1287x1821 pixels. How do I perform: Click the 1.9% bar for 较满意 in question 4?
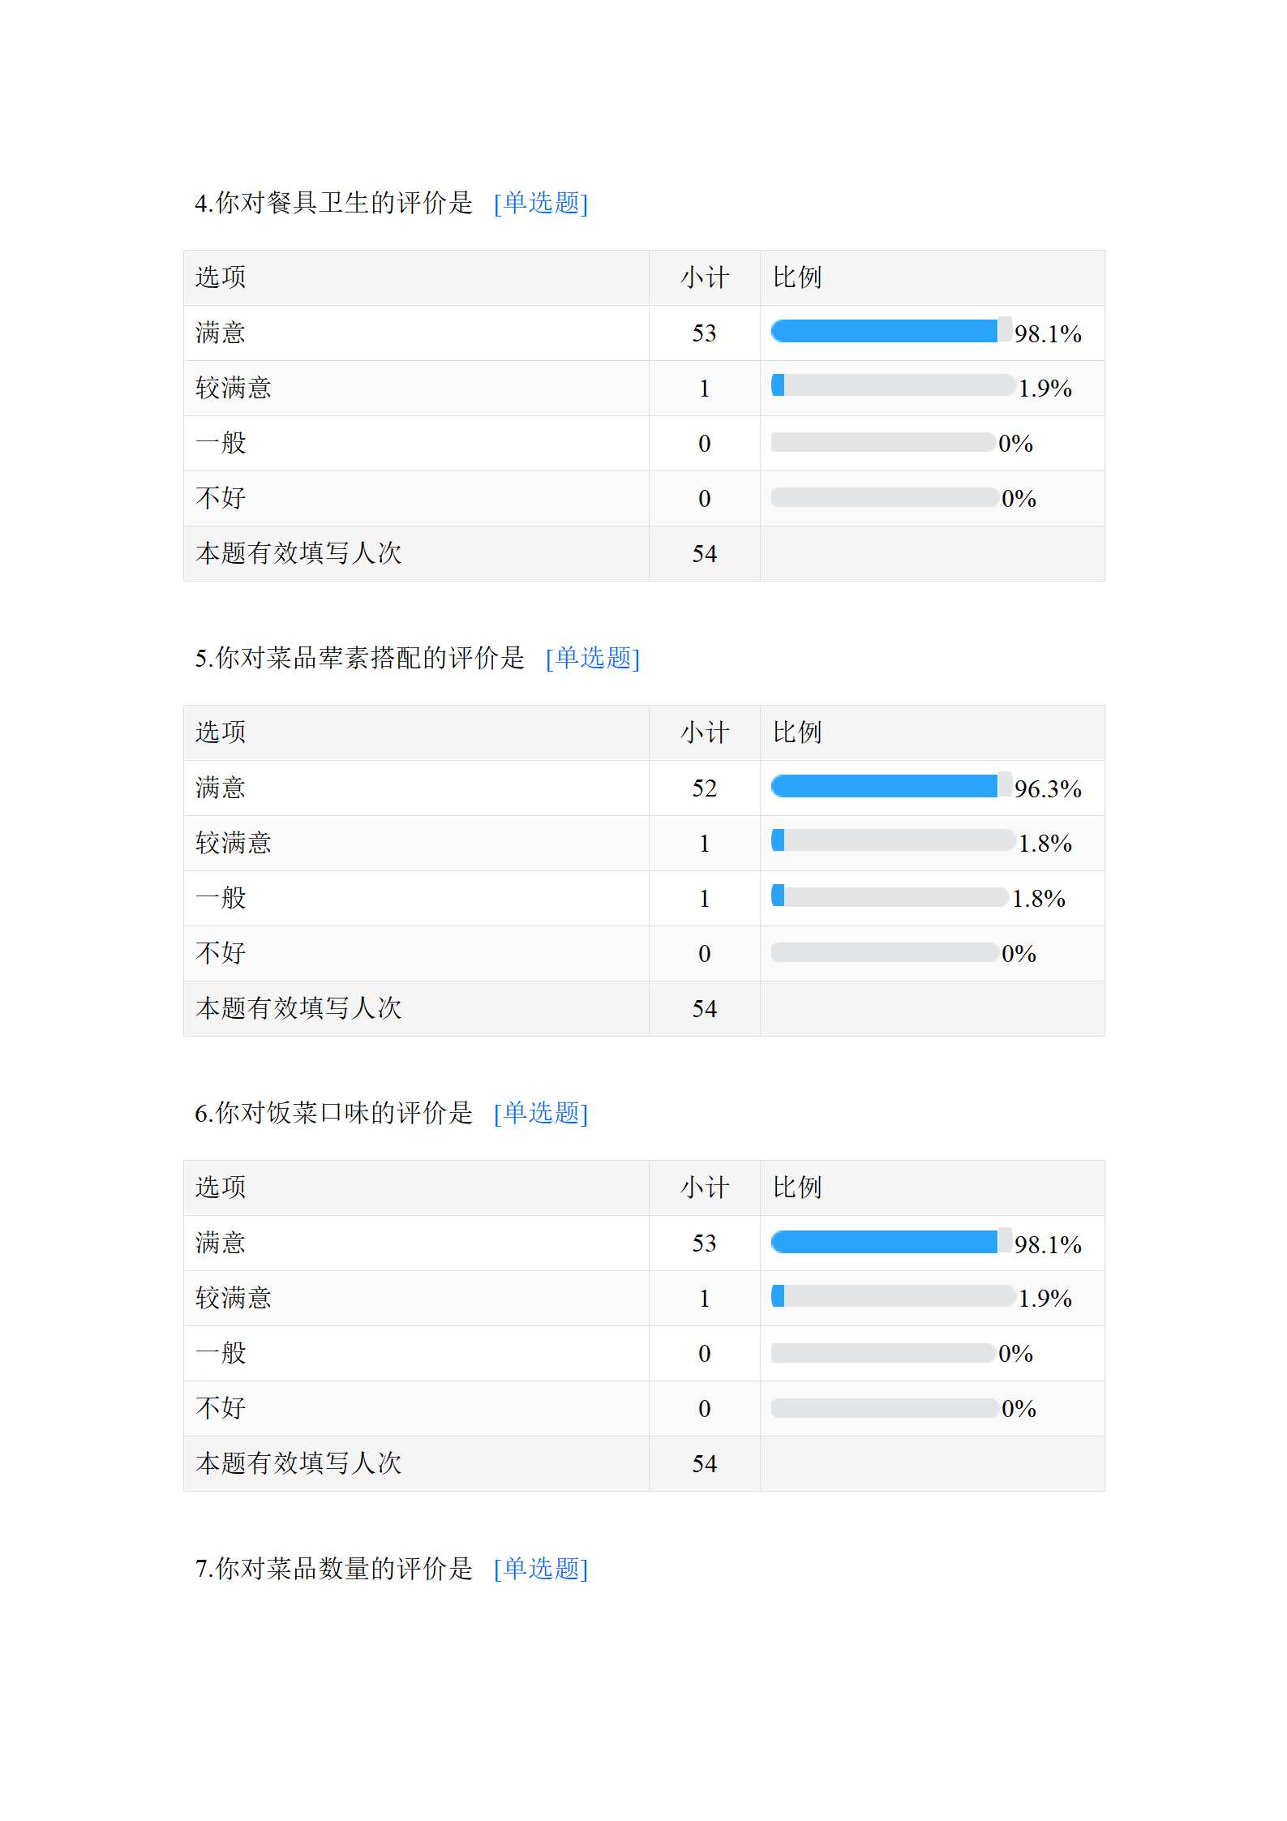(x=892, y=385)
